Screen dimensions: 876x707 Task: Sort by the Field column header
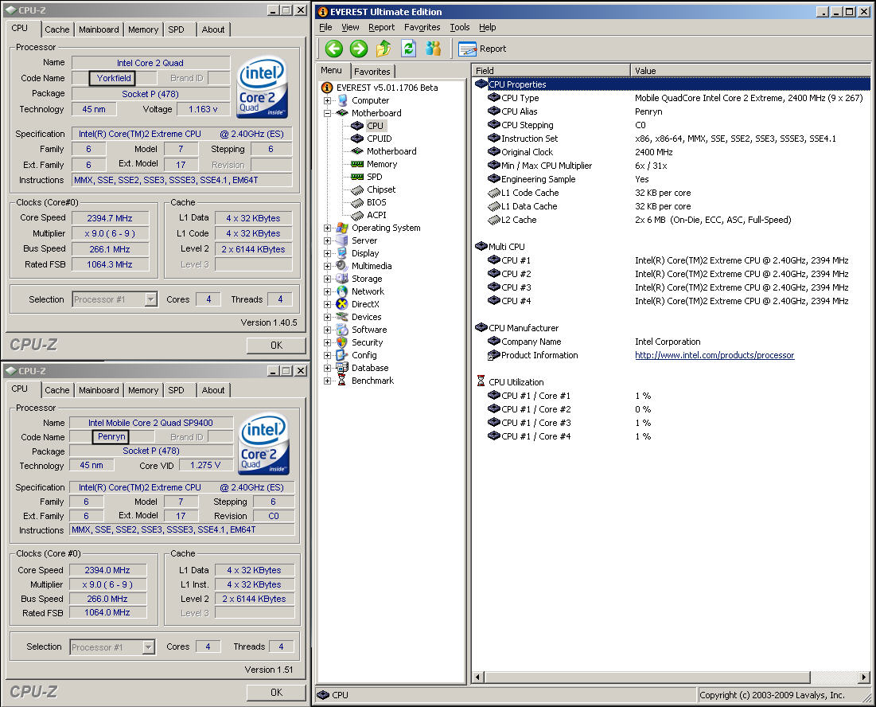click(x=551, y=70)
